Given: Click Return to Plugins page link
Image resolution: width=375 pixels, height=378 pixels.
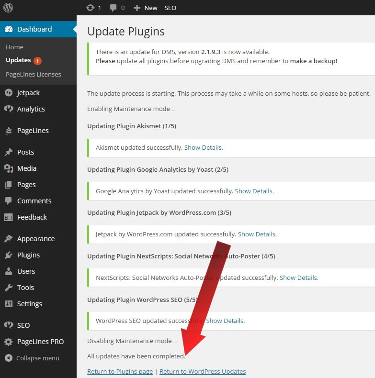Looking at the screenshot, I should pos(120,372).
